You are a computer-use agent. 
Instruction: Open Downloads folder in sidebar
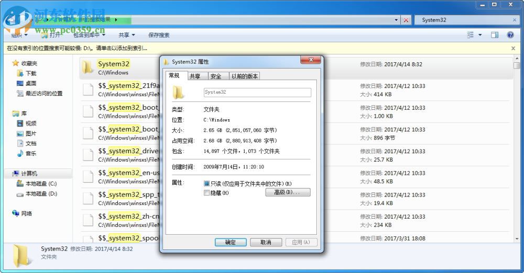[27, 73]
